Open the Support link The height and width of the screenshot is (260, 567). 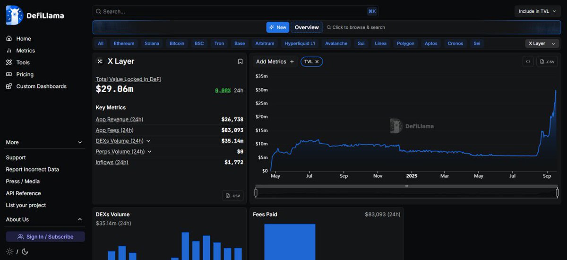click(16, 157)
